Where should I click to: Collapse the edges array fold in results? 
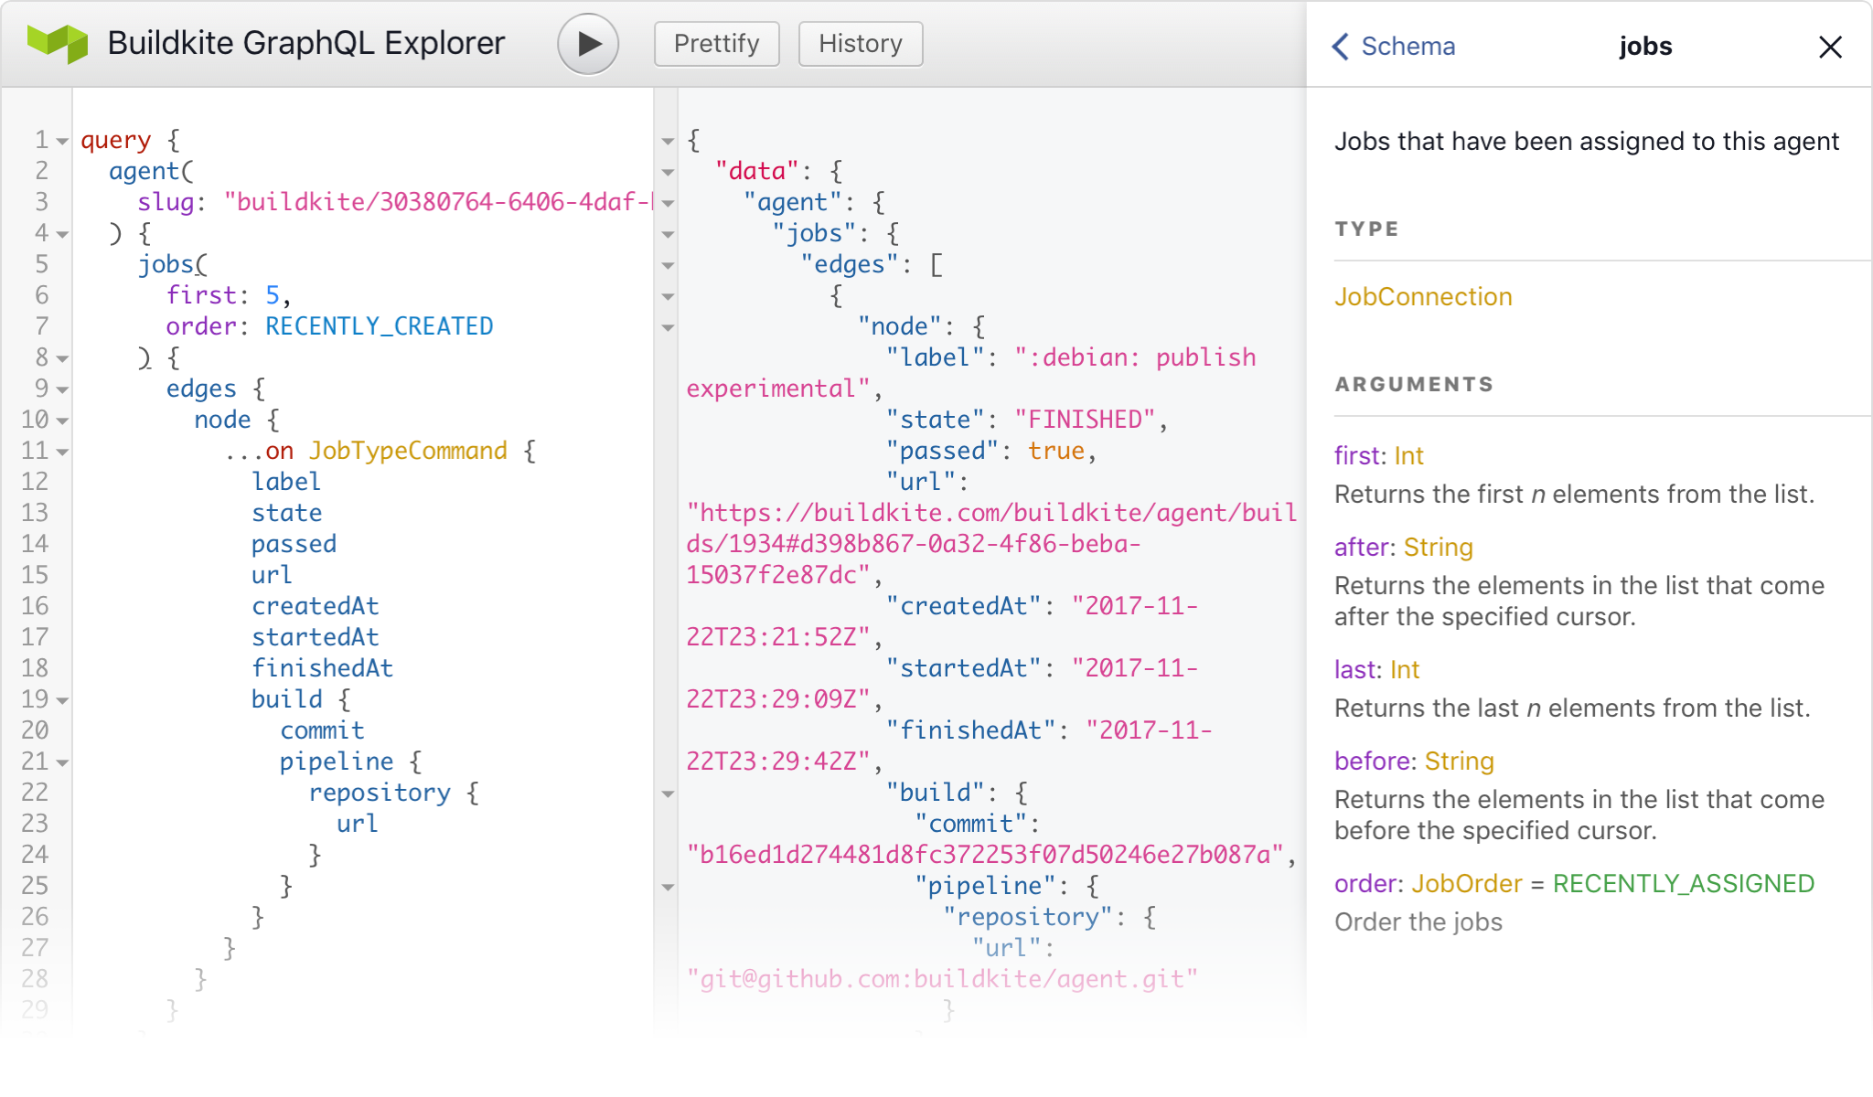[668, 265]
